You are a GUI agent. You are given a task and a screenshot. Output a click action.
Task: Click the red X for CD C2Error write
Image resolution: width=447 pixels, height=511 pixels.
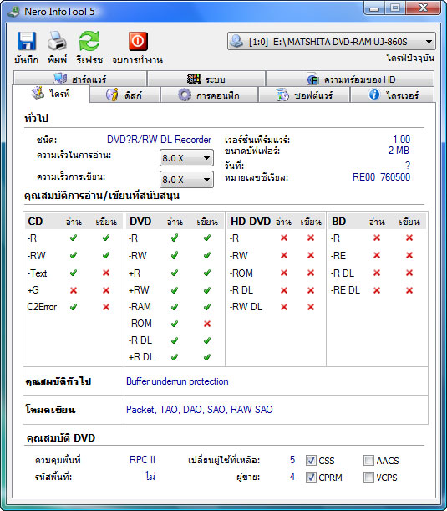[106, 307]
